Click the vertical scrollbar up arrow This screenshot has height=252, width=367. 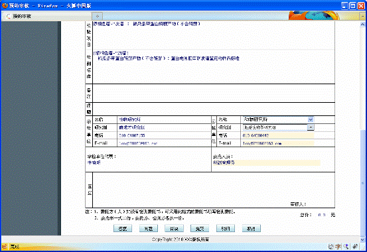pyautogui.click(x=362, y=24)
